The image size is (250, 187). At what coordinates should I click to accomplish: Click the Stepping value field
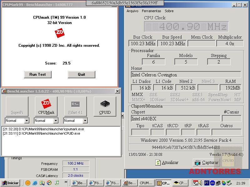tap(219, 62)
